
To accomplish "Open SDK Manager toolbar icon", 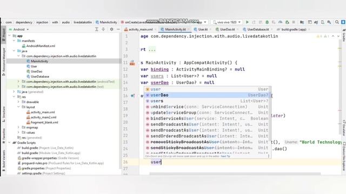I will coord(329,22).
